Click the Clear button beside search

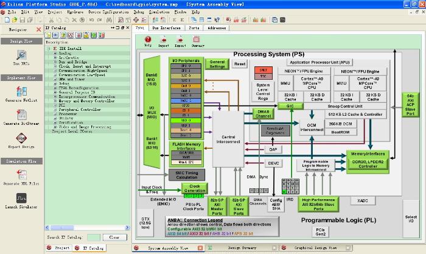[x=114, y=237]
